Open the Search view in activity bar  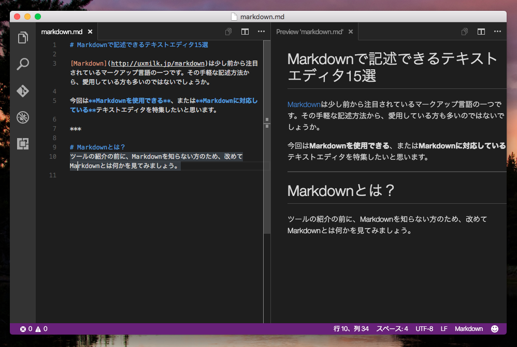[x=23, y=64]
